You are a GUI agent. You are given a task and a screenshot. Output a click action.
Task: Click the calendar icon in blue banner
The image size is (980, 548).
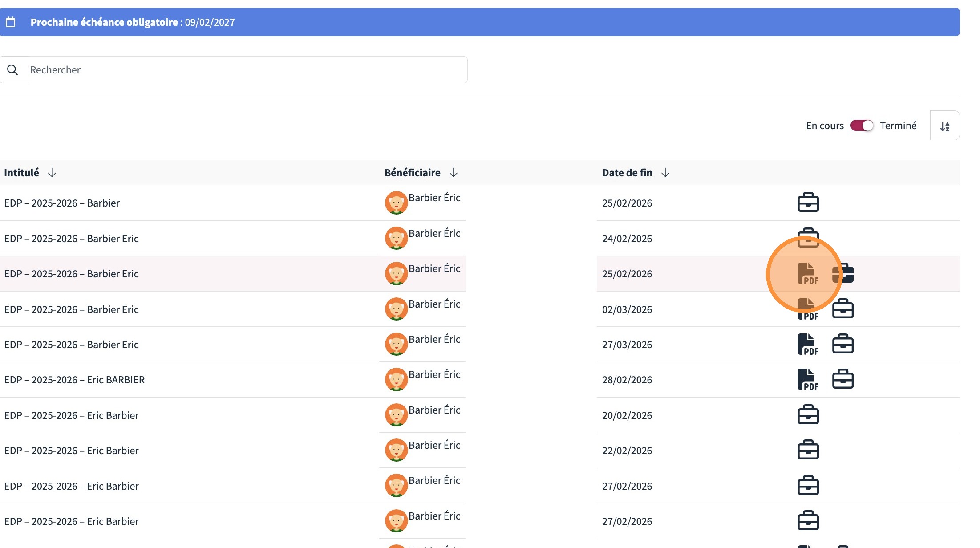pos(11,22)
